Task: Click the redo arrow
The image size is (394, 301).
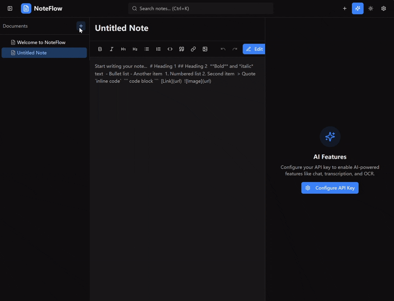Action: click(235, 49)
